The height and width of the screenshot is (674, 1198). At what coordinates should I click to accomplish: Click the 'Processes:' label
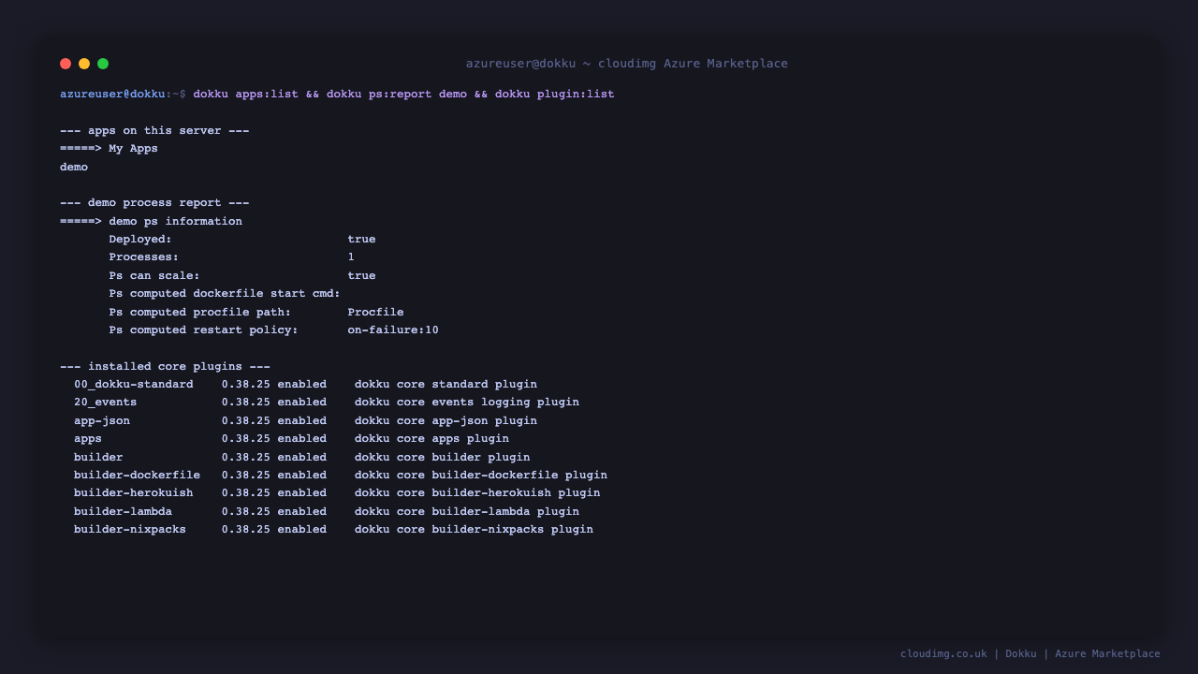[x=143, y=257]
